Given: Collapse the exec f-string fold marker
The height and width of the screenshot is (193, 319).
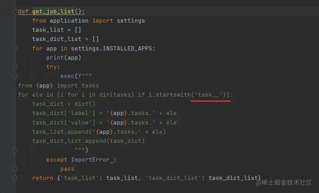Looking at the screenshot, I should 15,77.
